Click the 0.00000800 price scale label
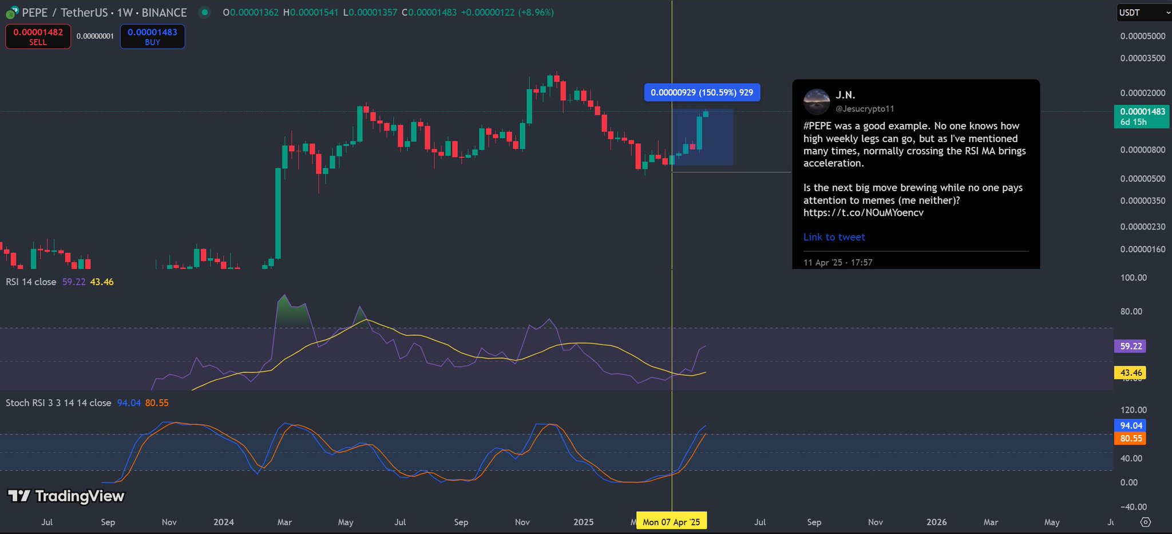1172x534 pixels. tap(1143, 150)
